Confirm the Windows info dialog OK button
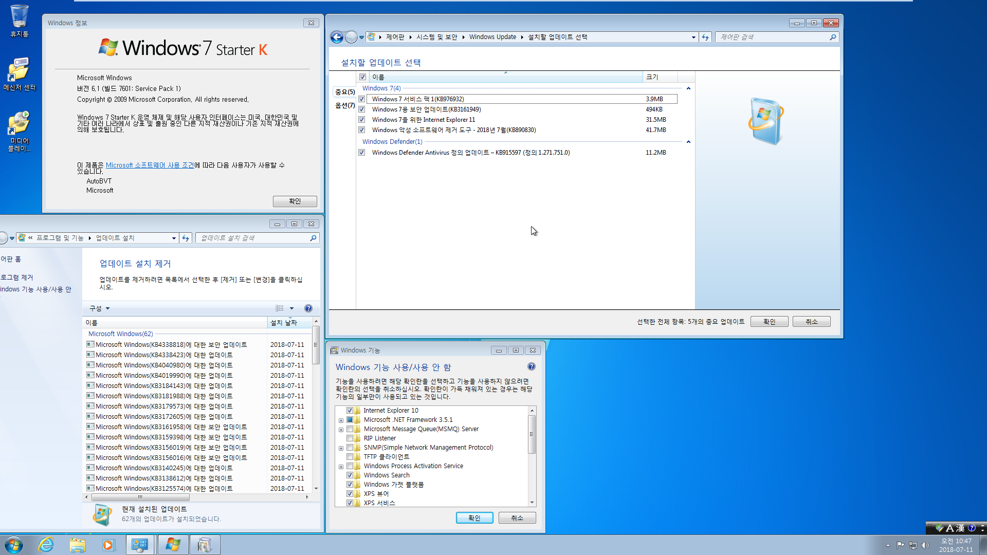This screenshot has height=555, width=987. [295, 201]
